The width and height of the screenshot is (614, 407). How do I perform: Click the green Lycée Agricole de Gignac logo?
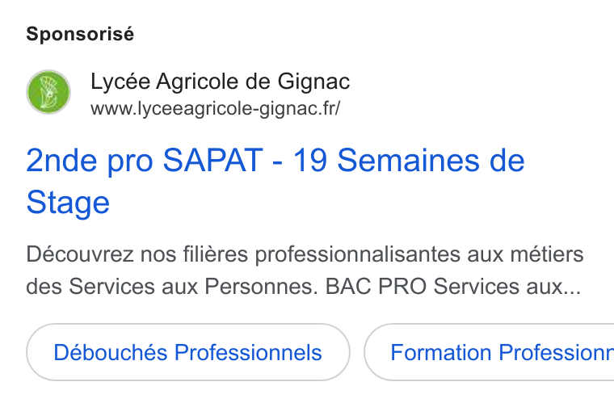48,92
